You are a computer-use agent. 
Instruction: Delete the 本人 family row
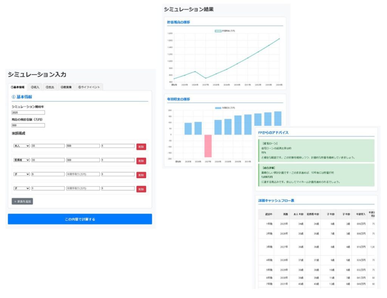point(141,147)
